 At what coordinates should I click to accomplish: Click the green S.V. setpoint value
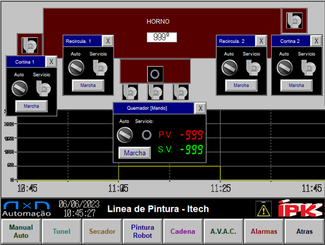click(191, 150)
